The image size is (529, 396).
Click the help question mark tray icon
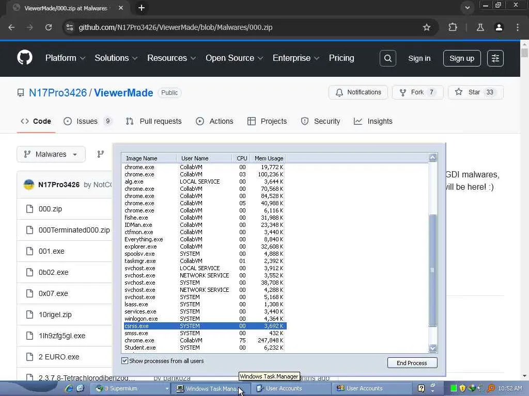(421, 388)
